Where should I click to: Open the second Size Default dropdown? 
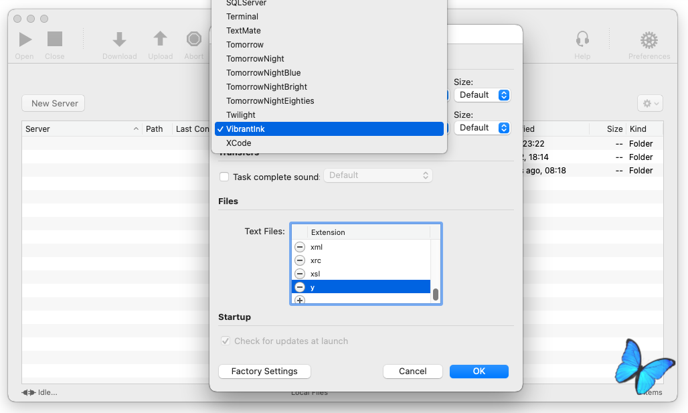click(483, 128)
